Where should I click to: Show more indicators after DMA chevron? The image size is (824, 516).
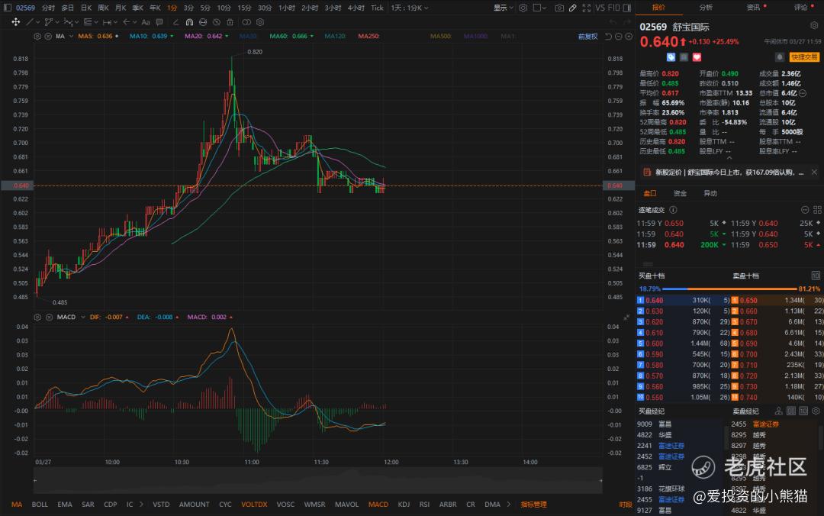[x=509, y=505]
